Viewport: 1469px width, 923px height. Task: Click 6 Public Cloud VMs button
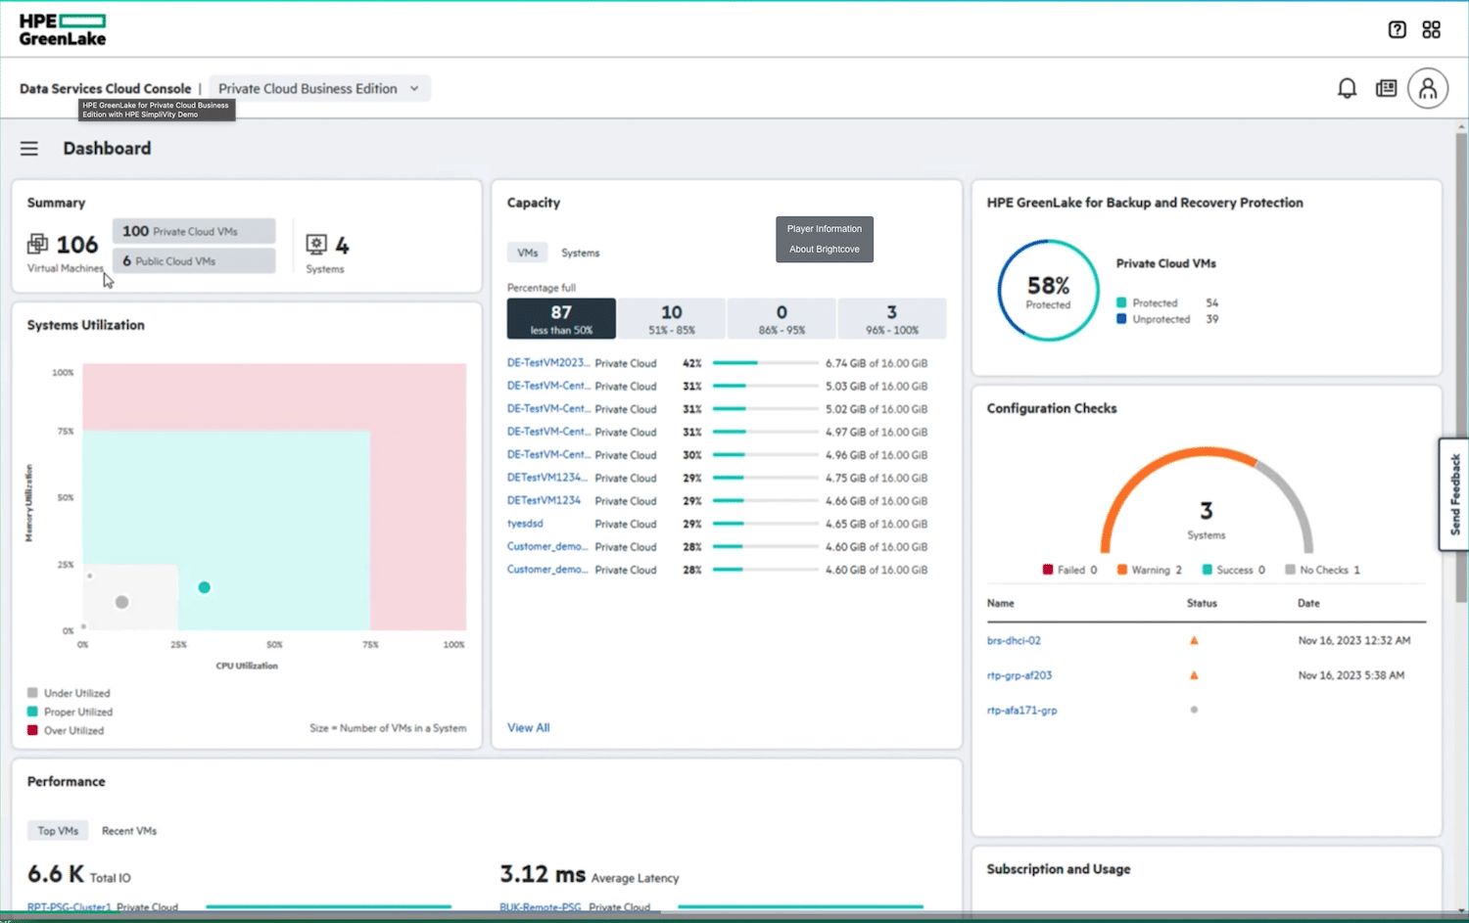(194, 261)
